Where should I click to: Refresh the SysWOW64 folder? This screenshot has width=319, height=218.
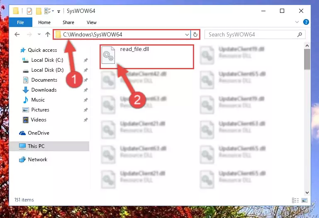tap(195, 35)
